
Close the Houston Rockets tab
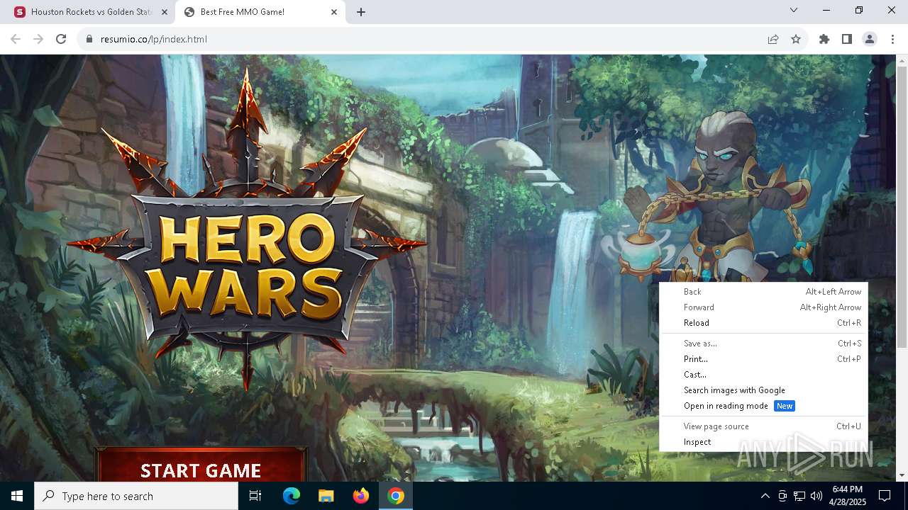coord(165,12)
